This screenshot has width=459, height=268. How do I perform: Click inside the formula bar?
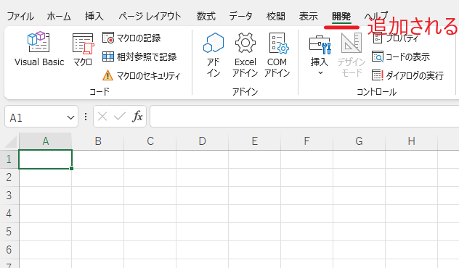tap(304, 117)
